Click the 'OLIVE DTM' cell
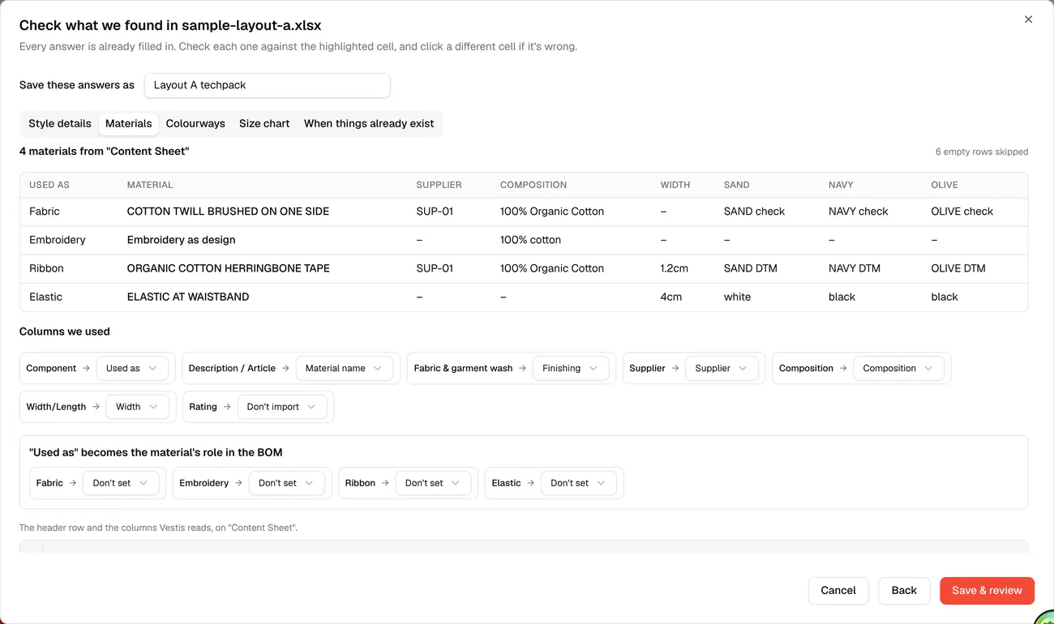1054x624 pixels. [958, 268]
